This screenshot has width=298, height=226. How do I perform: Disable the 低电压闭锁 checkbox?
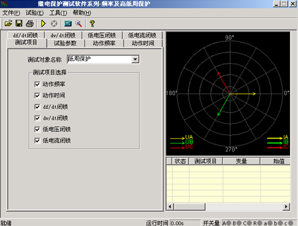point(37,129)
